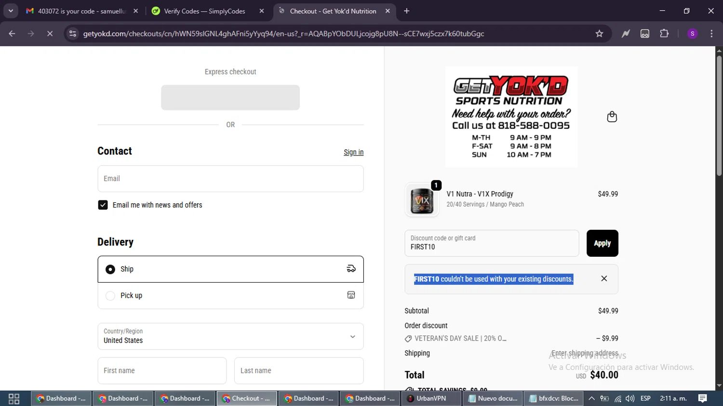
Task: Click the Last name field
Action: click(299, 371)
